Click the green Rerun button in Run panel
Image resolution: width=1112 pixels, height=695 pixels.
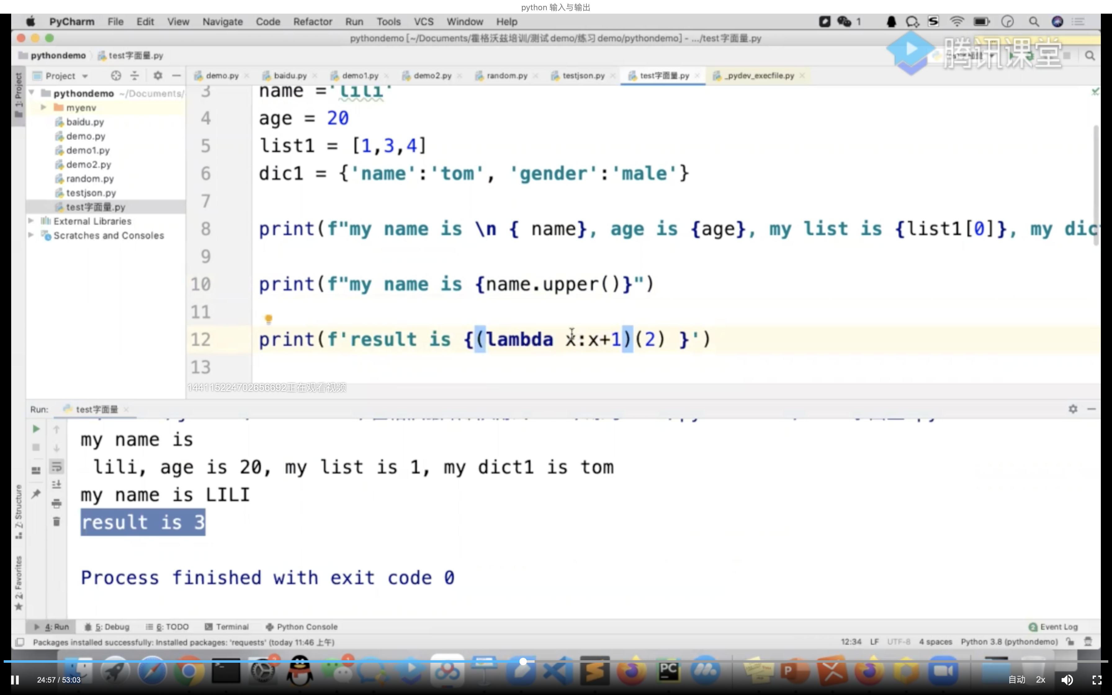click(x=36, y=429)
